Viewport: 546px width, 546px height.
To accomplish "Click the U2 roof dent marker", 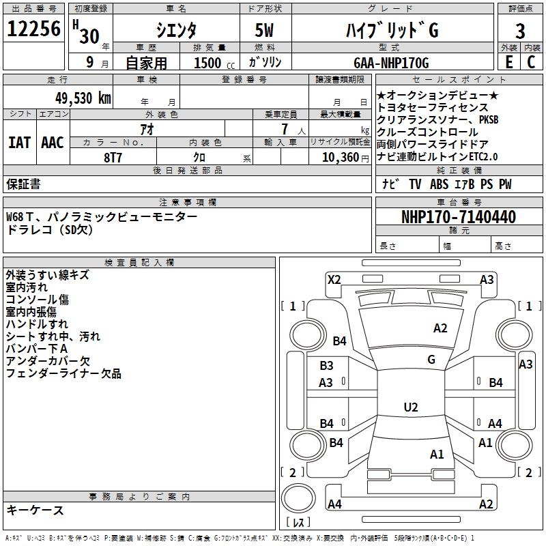I will (x=411, y=407).
